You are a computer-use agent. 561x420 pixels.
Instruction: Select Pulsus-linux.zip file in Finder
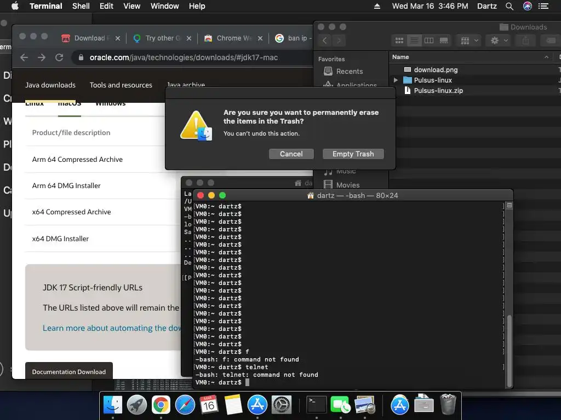(438, 91)
